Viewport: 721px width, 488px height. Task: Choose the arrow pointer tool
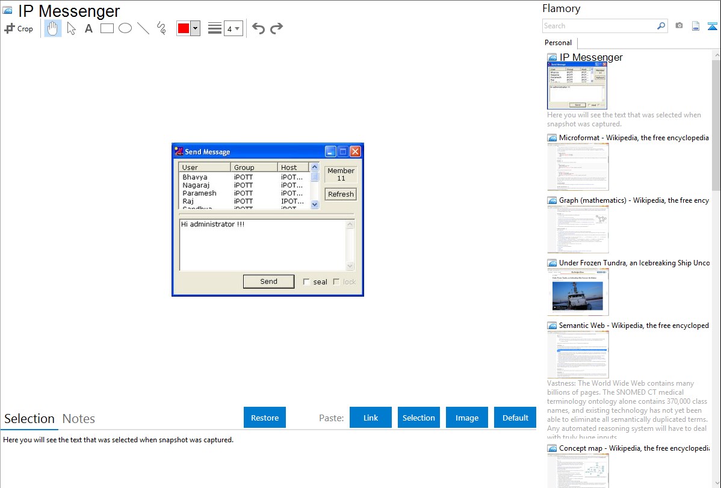coord(71,28)
